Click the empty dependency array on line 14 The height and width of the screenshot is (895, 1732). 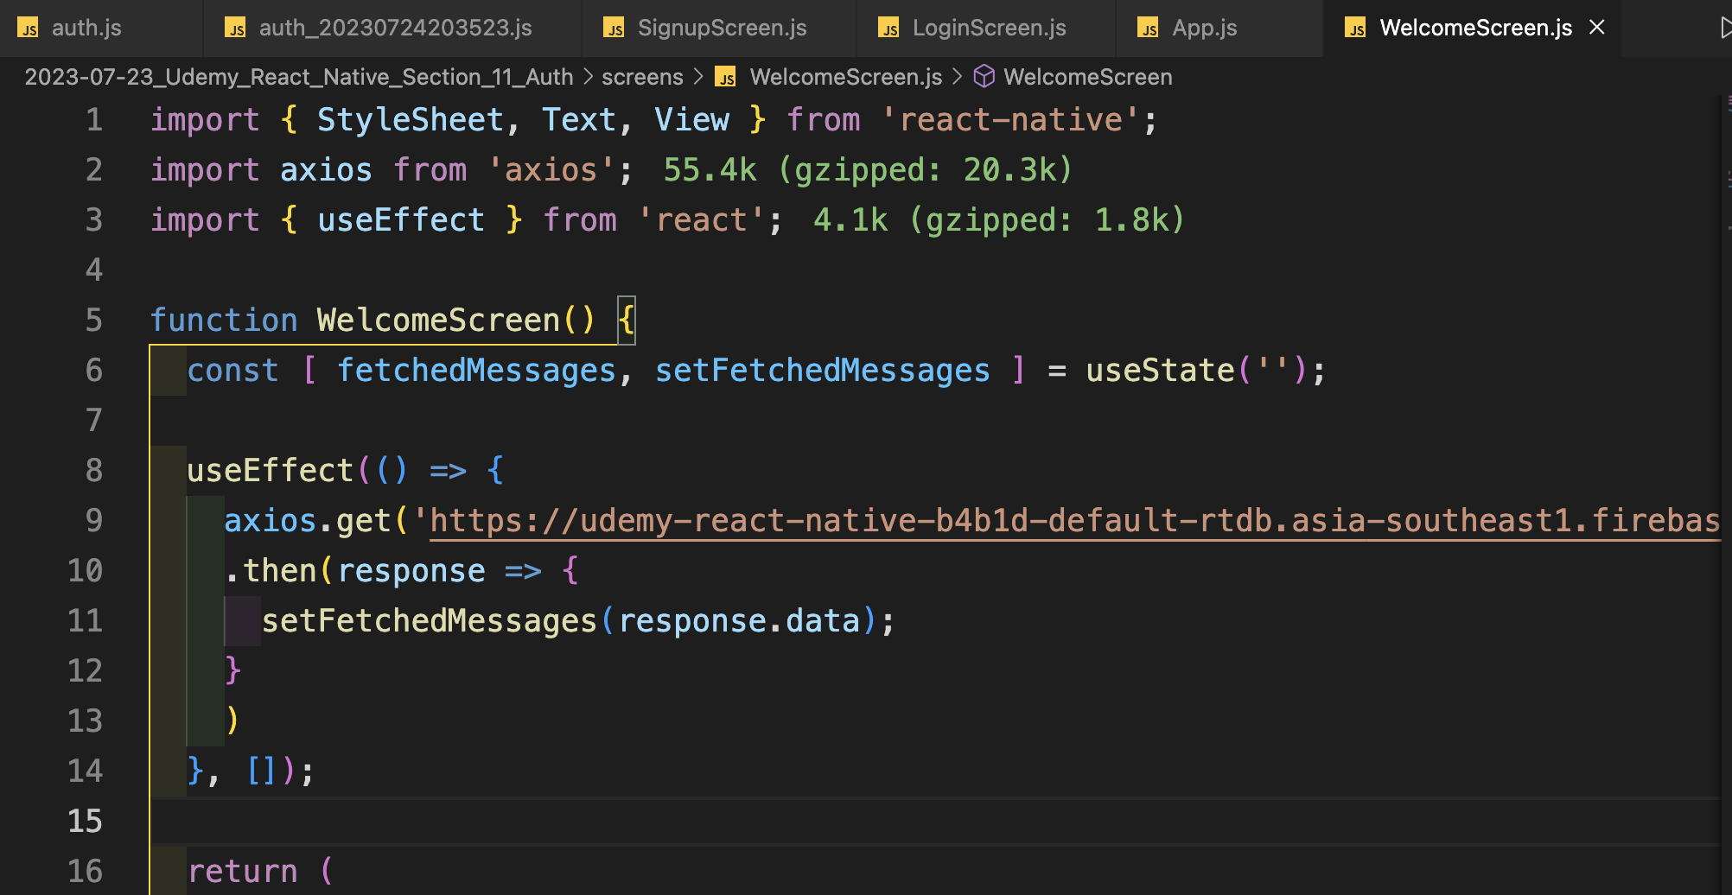pos(261,770)
